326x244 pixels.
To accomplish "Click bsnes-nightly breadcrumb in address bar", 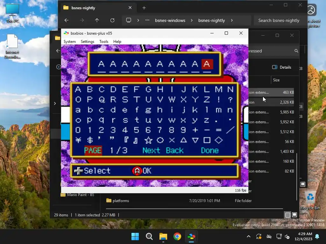I will (x=211, y=20).
